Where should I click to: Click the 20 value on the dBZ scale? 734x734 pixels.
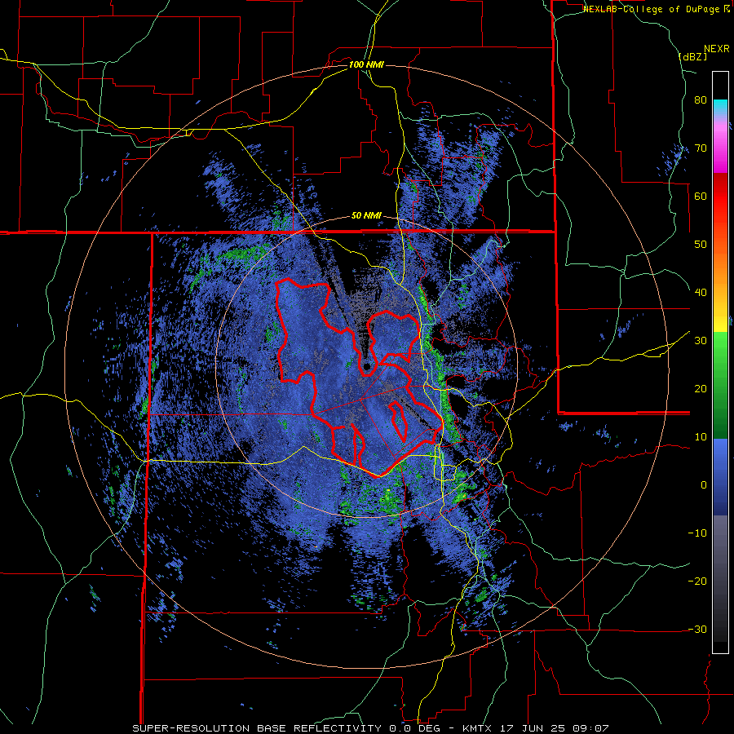click(x=701, y=389)
